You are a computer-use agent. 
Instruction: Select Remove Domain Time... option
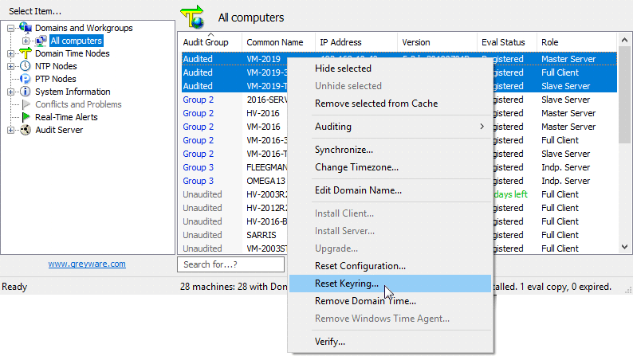(390, 301)
